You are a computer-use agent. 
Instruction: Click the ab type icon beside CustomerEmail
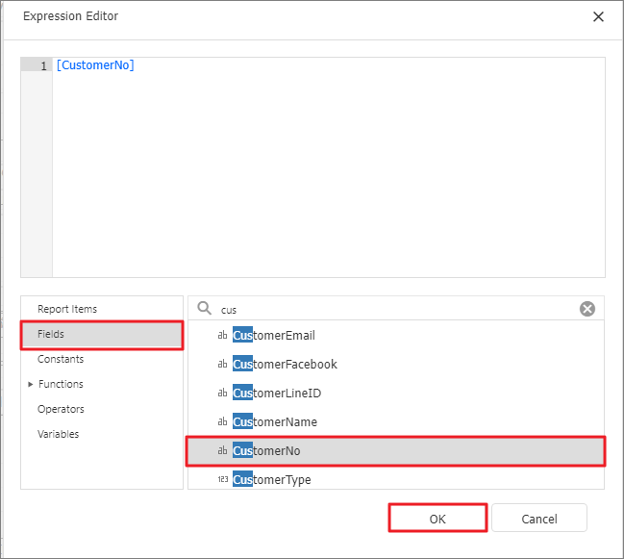click(222, 335)
